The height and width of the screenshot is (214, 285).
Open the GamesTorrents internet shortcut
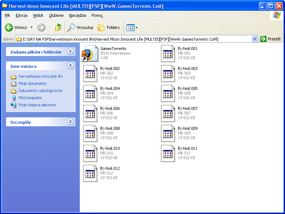90,53
